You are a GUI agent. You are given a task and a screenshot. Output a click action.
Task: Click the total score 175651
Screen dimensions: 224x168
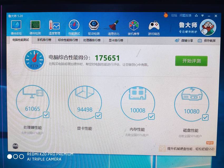107,58
